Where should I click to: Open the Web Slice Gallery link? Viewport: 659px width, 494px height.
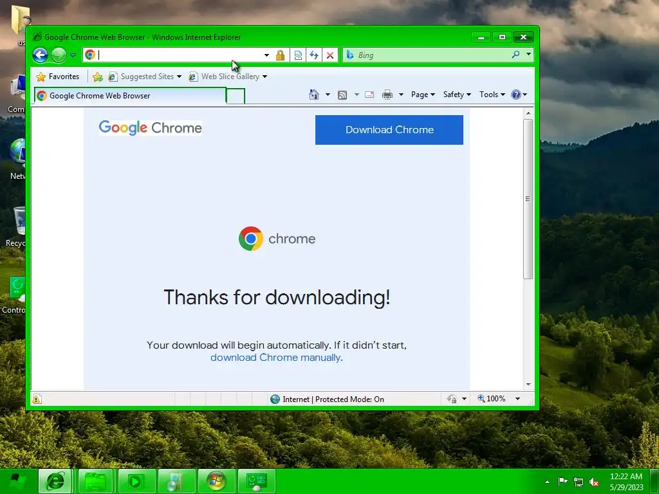[228, 77]
